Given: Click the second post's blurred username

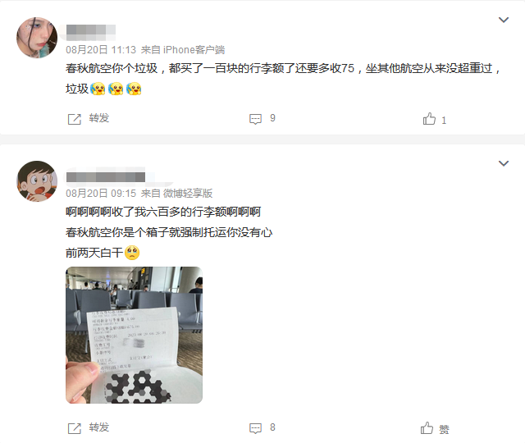Looking at the screenshot, I should (106, 177).
